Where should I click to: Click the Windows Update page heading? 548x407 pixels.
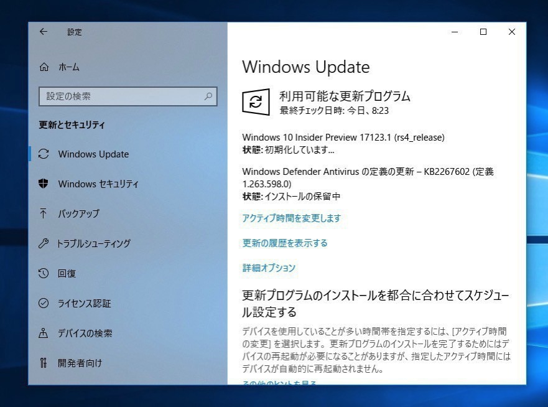pyautogui.click(x=306, y=67)
